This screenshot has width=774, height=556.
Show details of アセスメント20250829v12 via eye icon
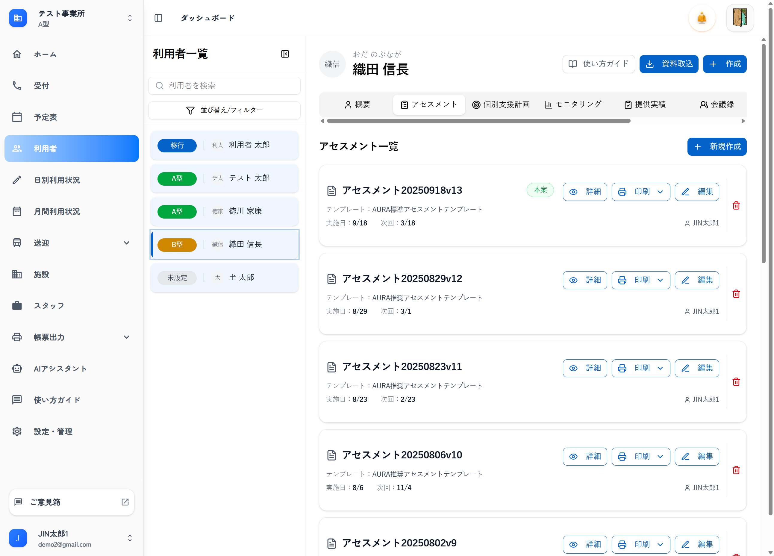(x=573, y=280)
